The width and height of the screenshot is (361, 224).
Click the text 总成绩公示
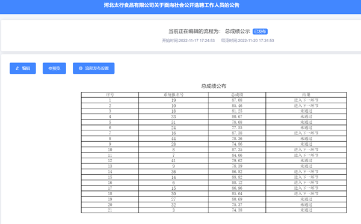coord(238,31)
